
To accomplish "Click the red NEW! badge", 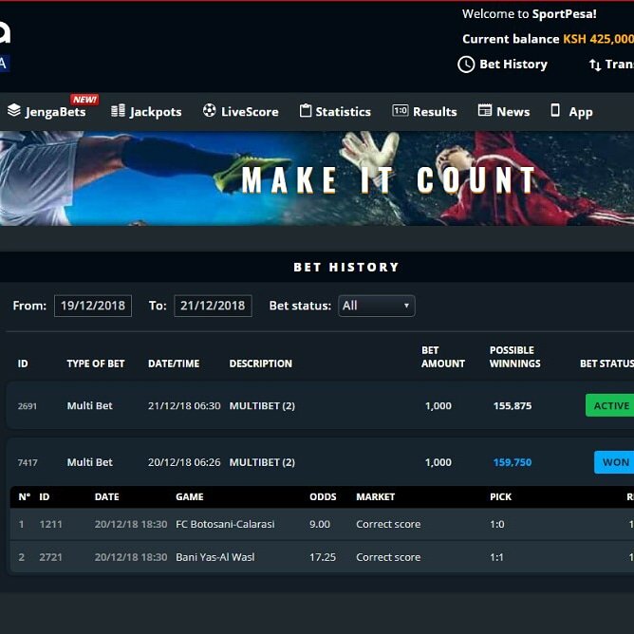I will pos(84,99).
